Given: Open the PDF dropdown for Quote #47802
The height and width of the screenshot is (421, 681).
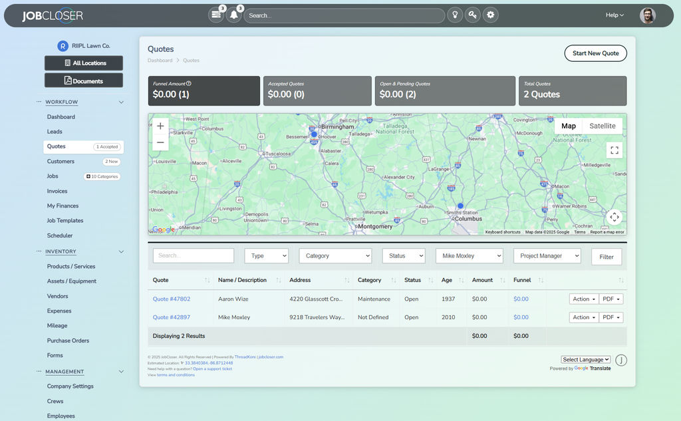Looking at the screenshot, I should tap(611, 299).
